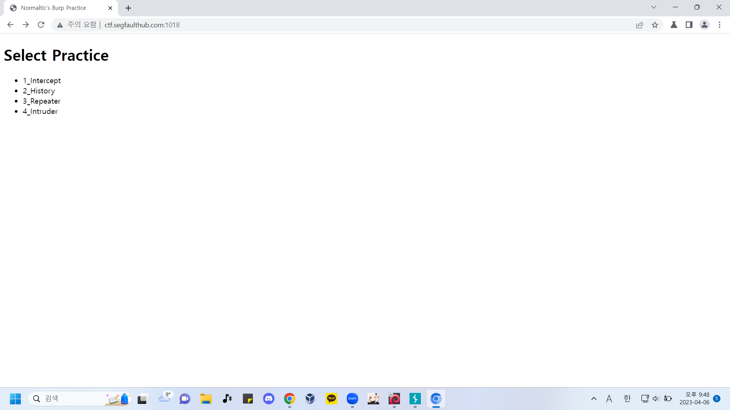This screenshot has height=410, width=730.
Task: Select the Normaltic's Burp Practice tab
Action: pos(53,8)
